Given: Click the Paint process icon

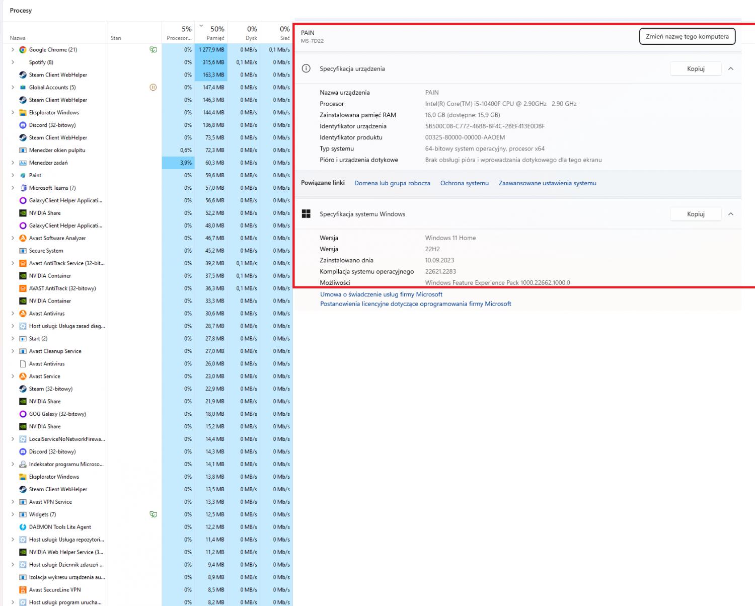Looking at the screenshot, I should click(x=23, y=176).
